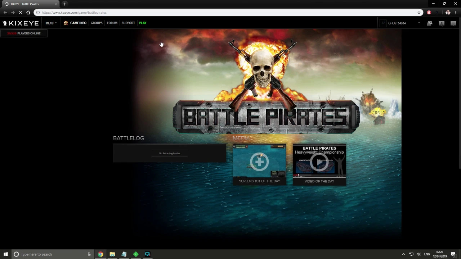The image size is (461, 259).
Task: Click the players online counter
Action: point(24,33)
